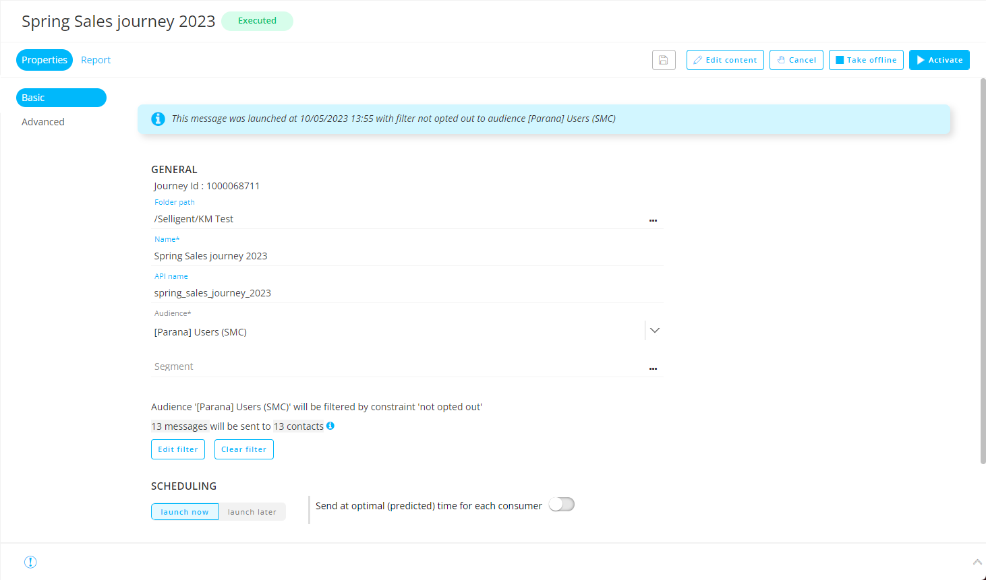Select the launch now option
The height and width of the screenshot is (580, 986).
coord(185,512)
